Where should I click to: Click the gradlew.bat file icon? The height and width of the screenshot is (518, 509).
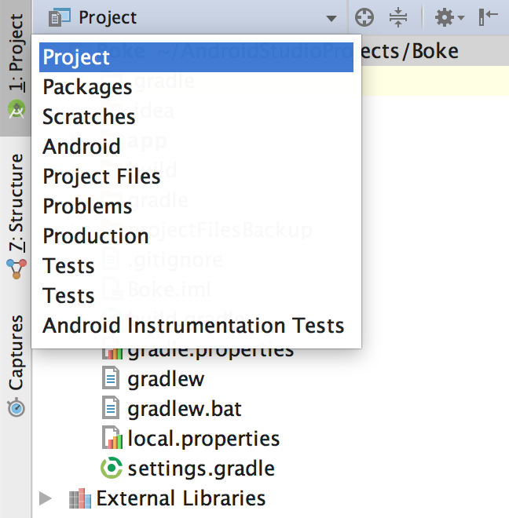point(112,409)
